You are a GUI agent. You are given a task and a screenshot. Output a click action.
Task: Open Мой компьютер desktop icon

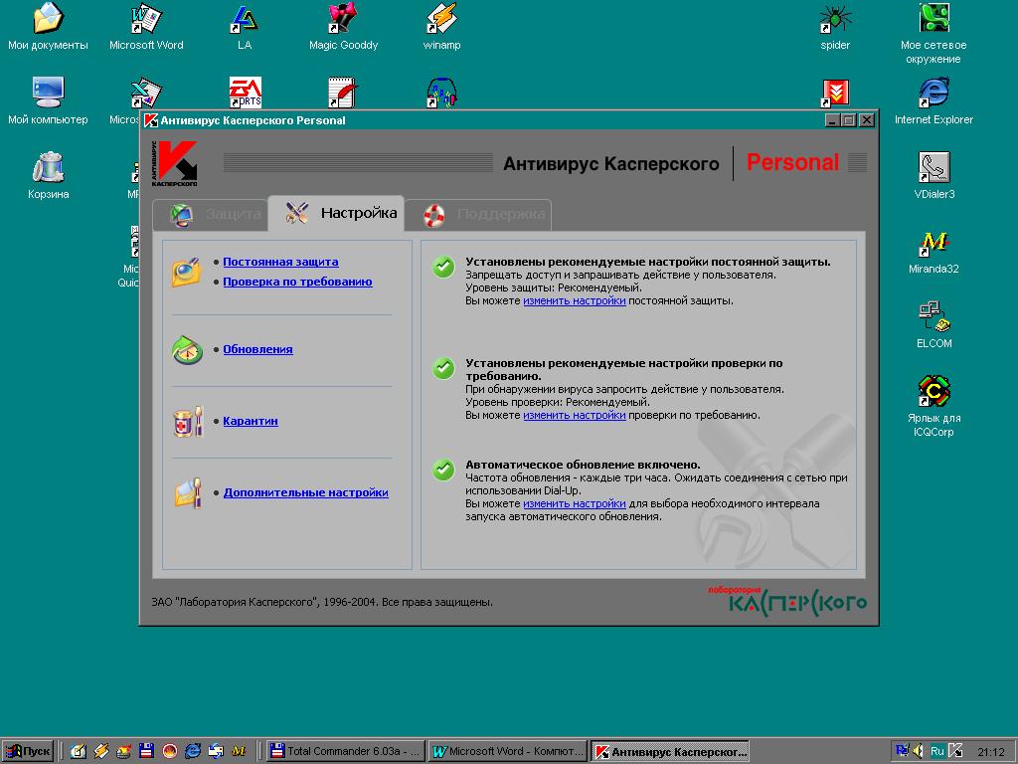[48, 101]
